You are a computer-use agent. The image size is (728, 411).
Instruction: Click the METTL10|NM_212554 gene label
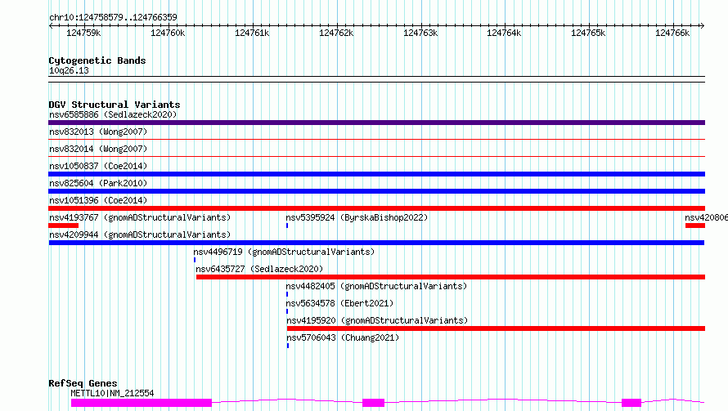tap(112, 393)
